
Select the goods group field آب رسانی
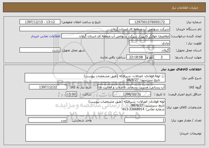[x=131, y=87]
